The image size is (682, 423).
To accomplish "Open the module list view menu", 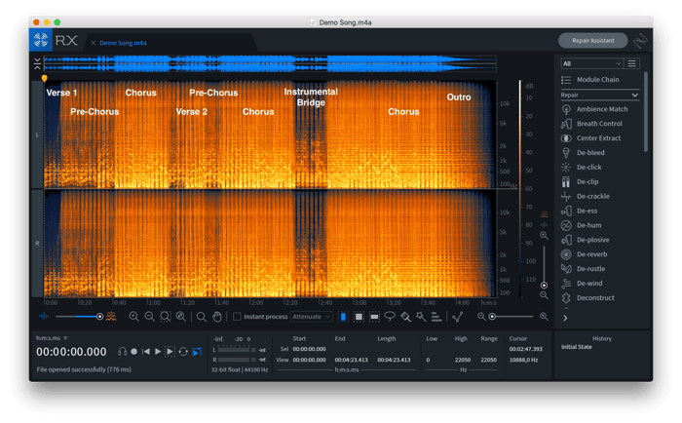I will (631, 63).
